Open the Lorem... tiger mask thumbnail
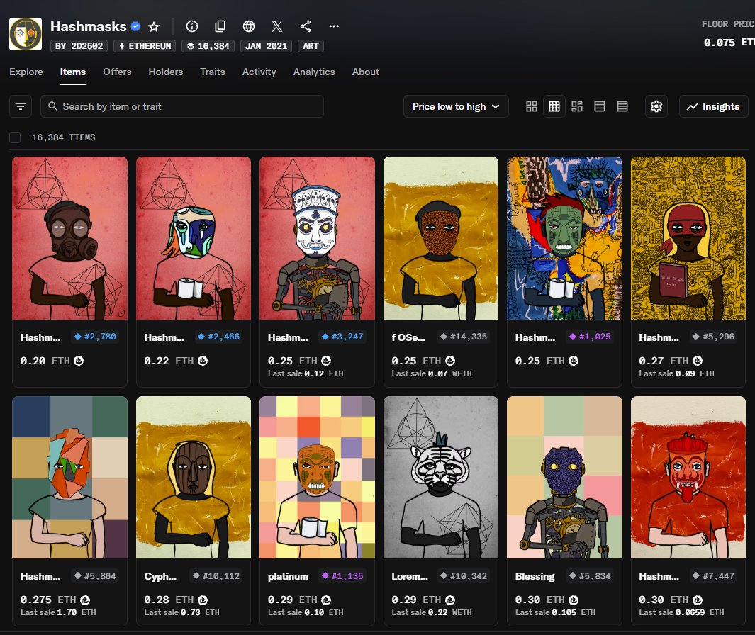Viewport: 755px width, 635px height. [x=441, y=477]
